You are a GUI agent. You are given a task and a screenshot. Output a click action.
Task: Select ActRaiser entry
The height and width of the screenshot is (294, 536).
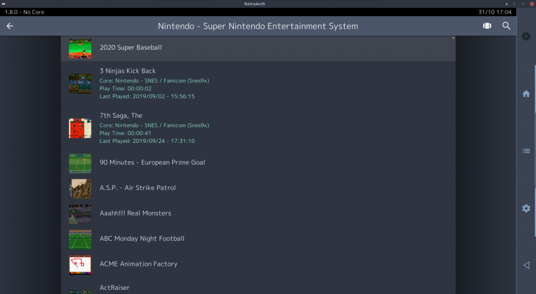[x=258, y=286]
